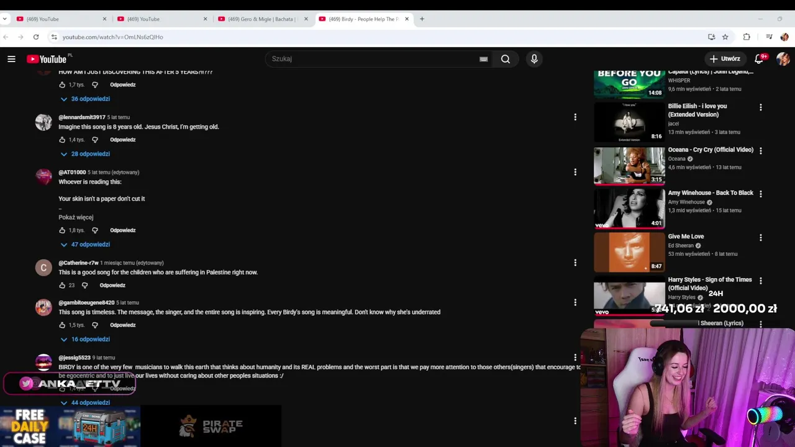Dislike the comment by @gambitoeugene8420
This screenshot has height=447, width=795.
pos(95,325)
